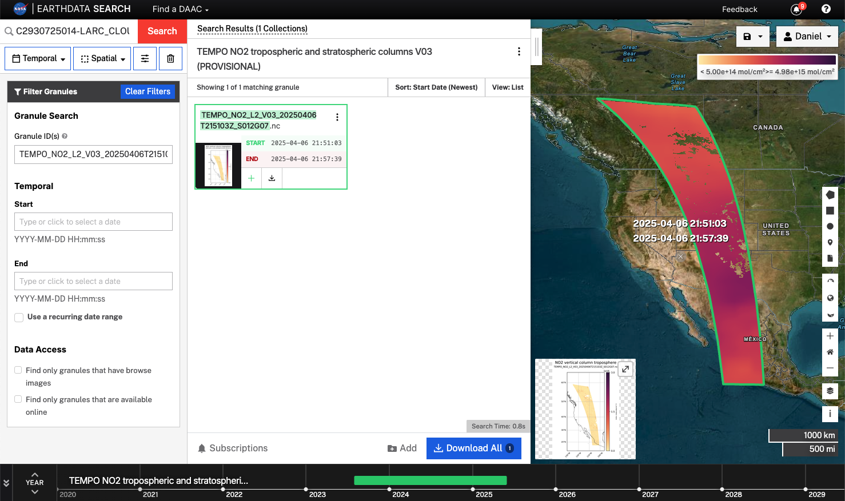
Task: Click the Temporal Start date field
Action: click(93, 222)
